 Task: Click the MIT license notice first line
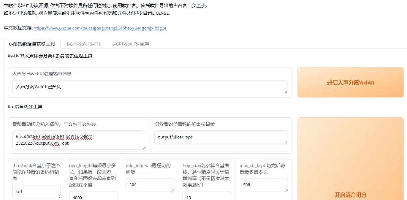point(105,6)
